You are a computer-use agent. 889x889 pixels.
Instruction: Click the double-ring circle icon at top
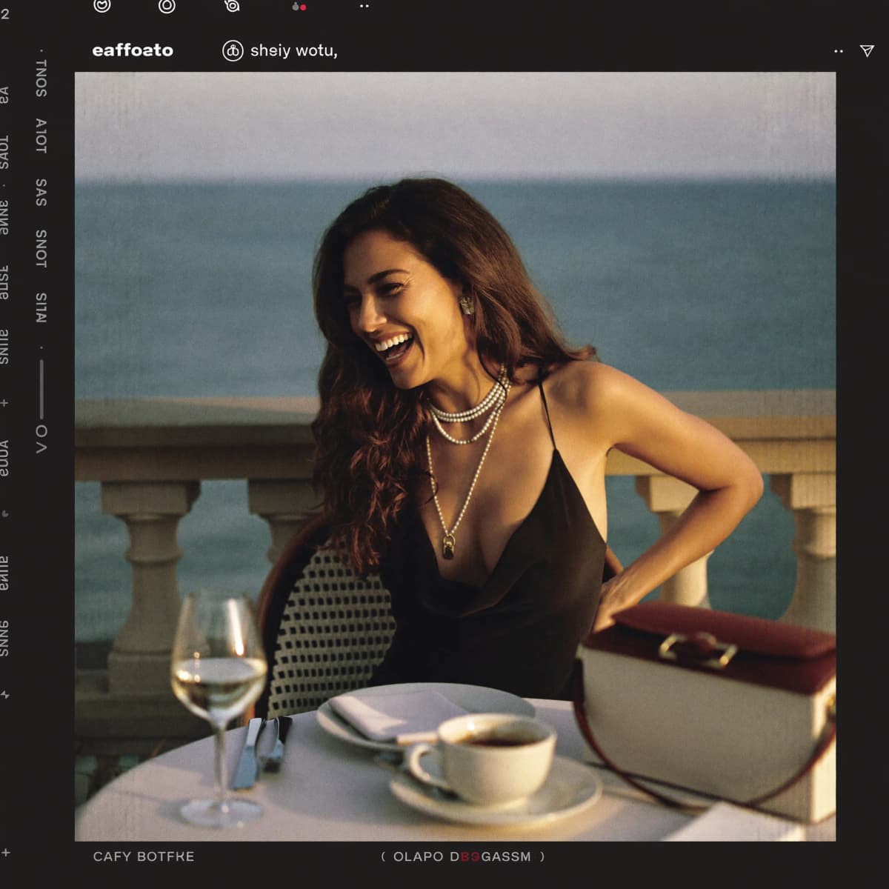[x=167, y=6]
